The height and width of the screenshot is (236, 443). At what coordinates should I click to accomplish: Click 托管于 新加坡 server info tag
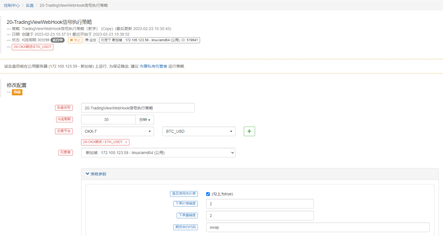(x=150, y=40)
